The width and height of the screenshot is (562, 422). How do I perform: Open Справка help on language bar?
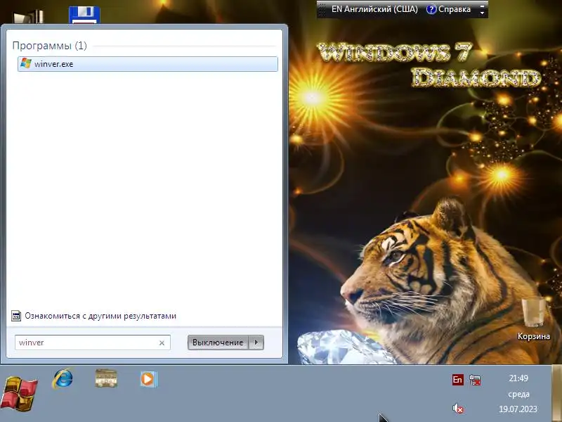pos(448,9)
